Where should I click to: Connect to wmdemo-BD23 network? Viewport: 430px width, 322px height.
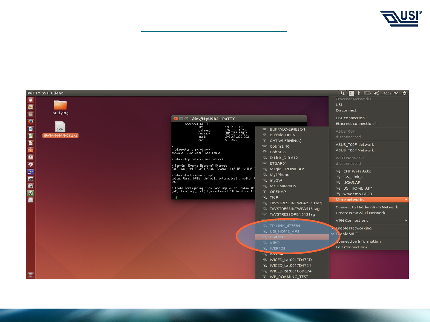(x=369, y=194)
